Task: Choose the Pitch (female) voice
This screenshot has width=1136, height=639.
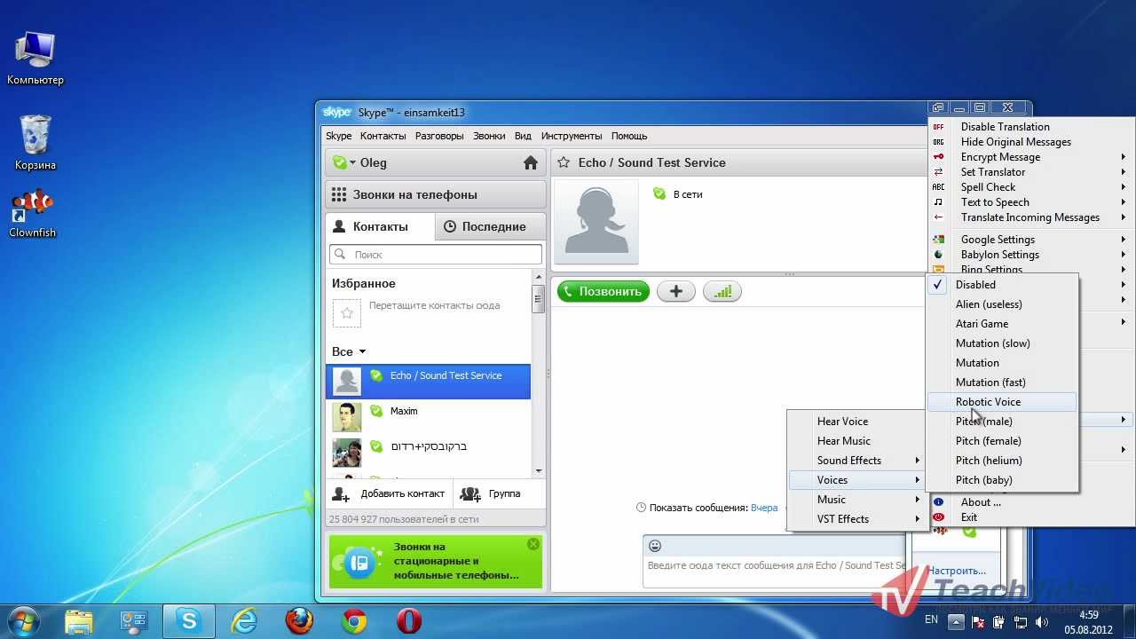Action: coord(1003,441)
